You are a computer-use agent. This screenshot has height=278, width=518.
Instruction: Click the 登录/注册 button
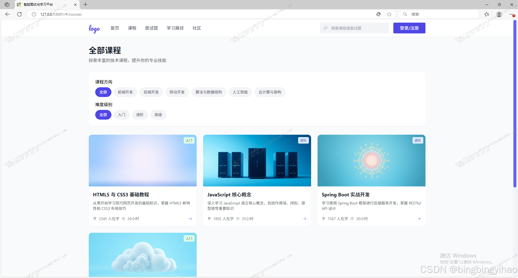[409, 28]
